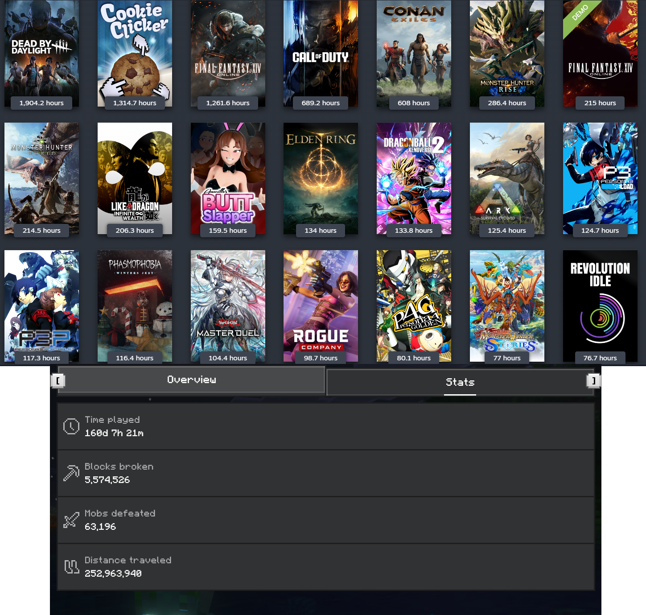The height and width of the screenshot is (615, 646).
Task: Click the 689.2 hours playtime badge
Action: (321, 103)
